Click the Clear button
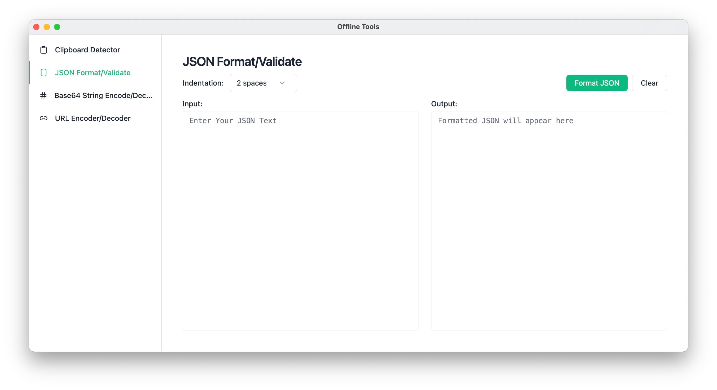The height and width of the screenshot is (390, 717). coord(649,83)
